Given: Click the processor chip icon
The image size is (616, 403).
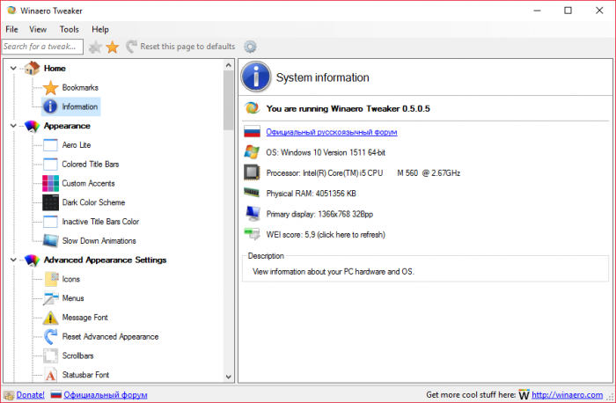Looking at the screenshot, I should pyautogui.click(x=252, y=172).
